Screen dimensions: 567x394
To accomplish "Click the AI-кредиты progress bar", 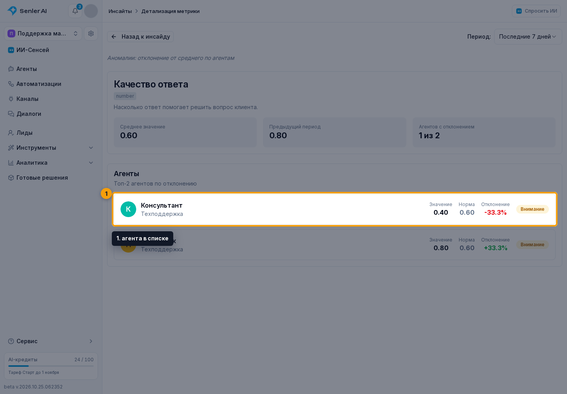I will pos(51,366).
